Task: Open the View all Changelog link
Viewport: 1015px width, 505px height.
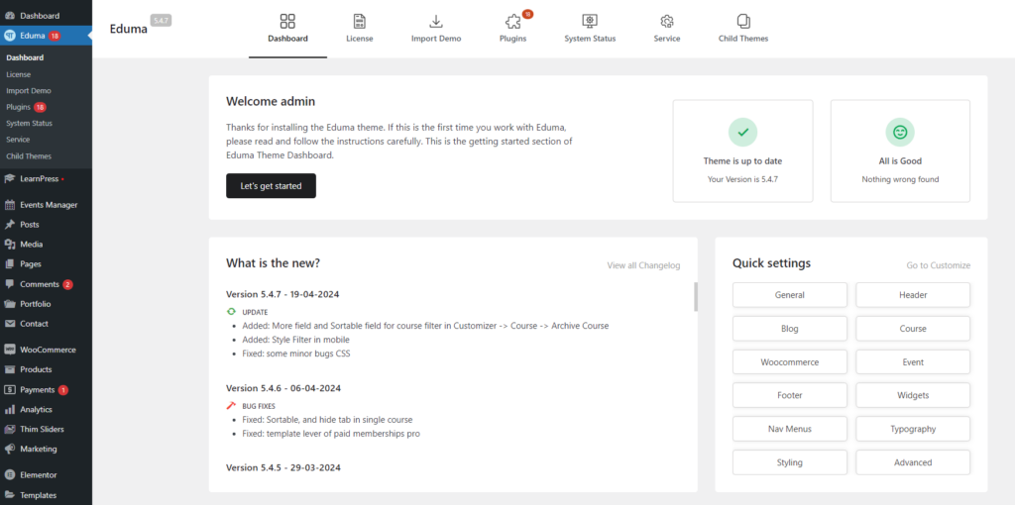Action: point(643,265)
